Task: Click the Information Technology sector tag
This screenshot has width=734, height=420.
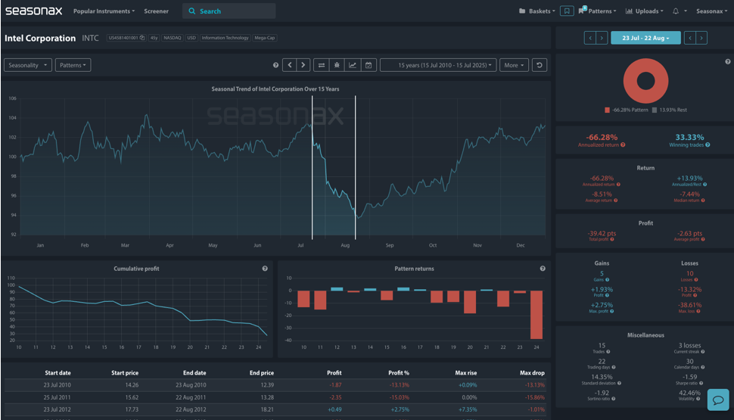Action: pos(225,38)
